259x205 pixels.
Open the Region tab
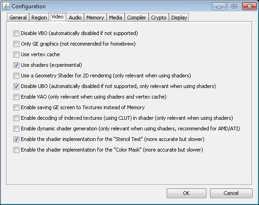[x=39, y=18]
